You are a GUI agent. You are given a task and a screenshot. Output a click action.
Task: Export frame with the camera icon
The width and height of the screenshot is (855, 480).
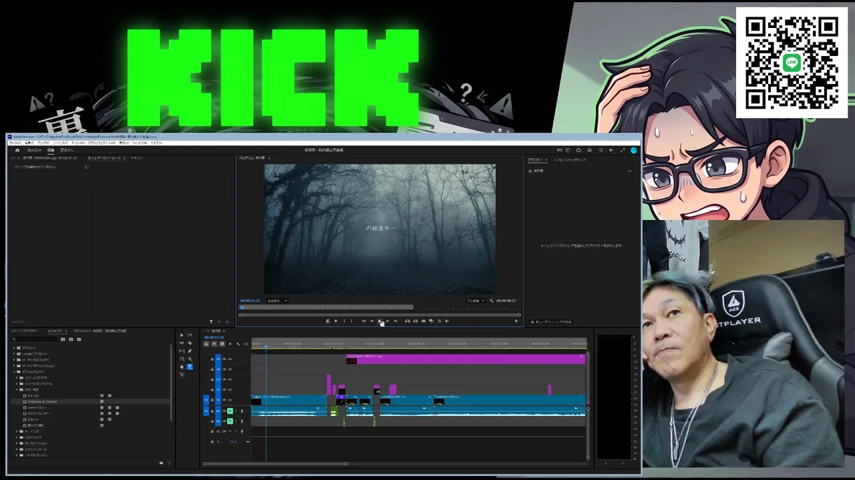[423, 321]
